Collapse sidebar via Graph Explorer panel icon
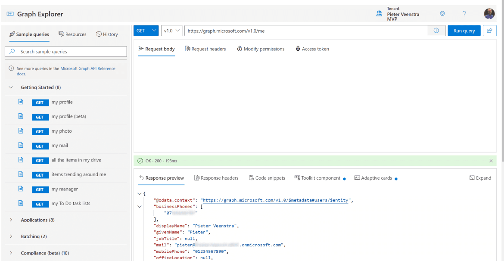This screenshot has height=261, width=504. [x=10, y=14]
